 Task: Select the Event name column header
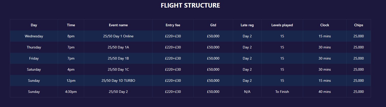pos(118,25)
